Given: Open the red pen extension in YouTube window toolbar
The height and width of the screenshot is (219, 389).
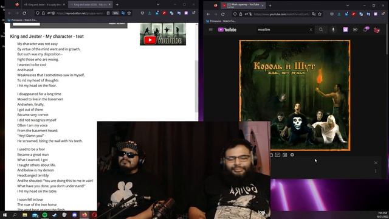Looking at the screenshot, I should (354, 14).
